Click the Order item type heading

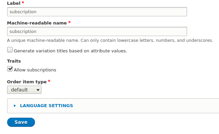(27, 82)
